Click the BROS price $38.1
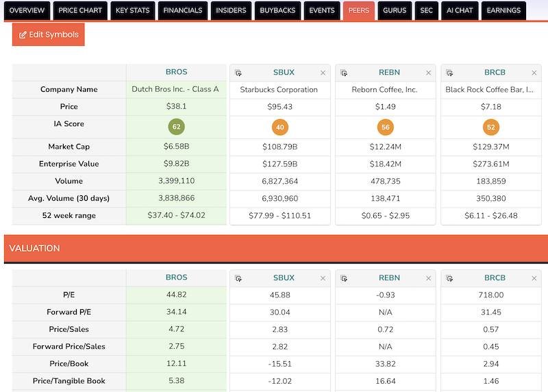 pos(177,106)
